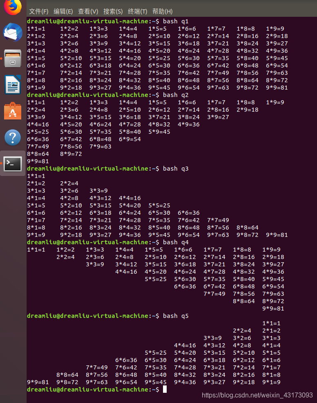317x403 pixels.
Task: Click the 'bash q2' command text
Action: pyautogui.click(x=176, y=95)
